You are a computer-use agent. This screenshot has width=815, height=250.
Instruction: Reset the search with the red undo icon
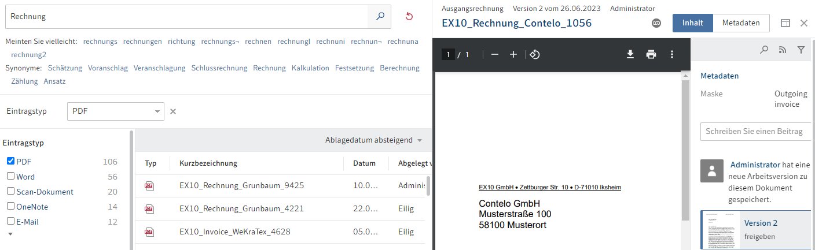point(409,17)
